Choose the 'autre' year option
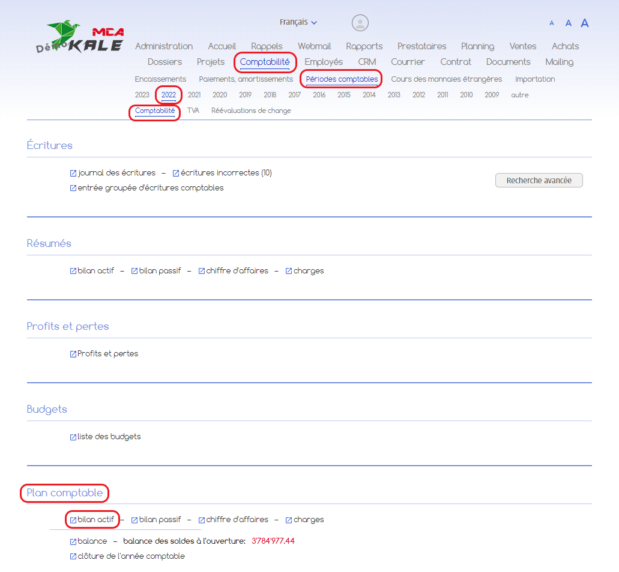This screenshot has width=619, height=572. pos(519,95)
